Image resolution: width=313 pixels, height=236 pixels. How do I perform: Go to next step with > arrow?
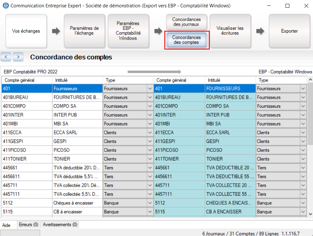[x=18, y=57]
